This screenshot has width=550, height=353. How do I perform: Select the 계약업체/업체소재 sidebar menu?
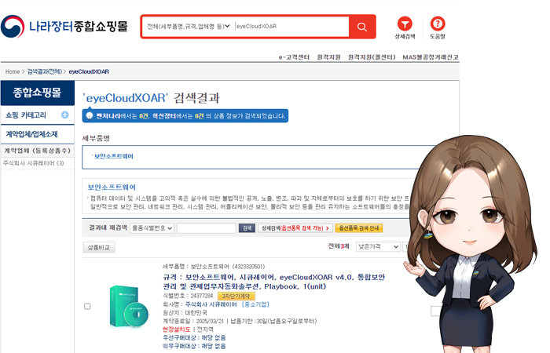click(31, 134)
